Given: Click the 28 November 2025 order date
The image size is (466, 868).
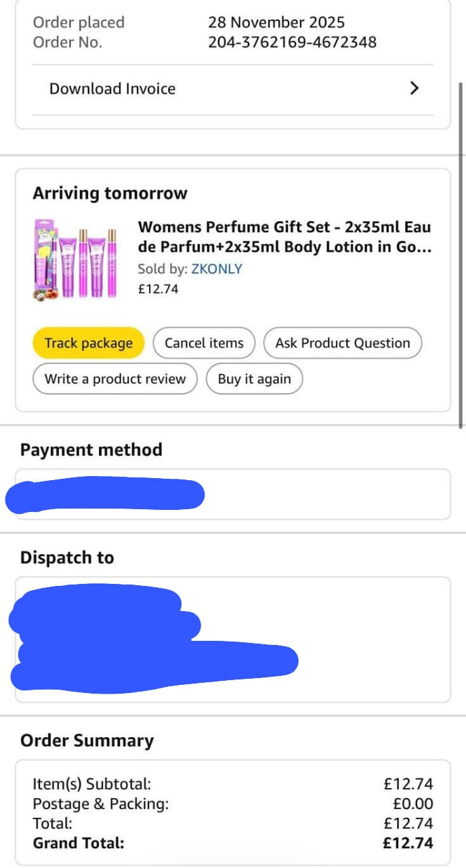Looking at the screenshot, I should coord(276,22).
